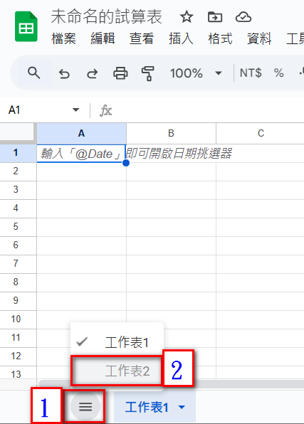Click the fx formula icon

click(105, 110)
